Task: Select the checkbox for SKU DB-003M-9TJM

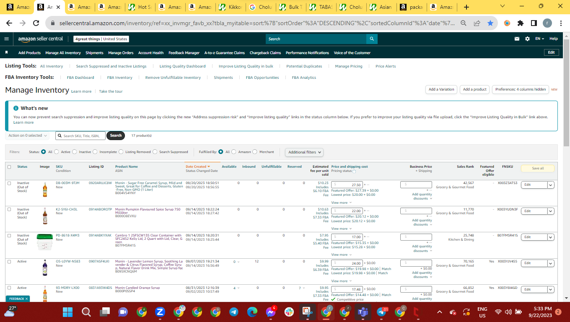Action: (9, 183)
